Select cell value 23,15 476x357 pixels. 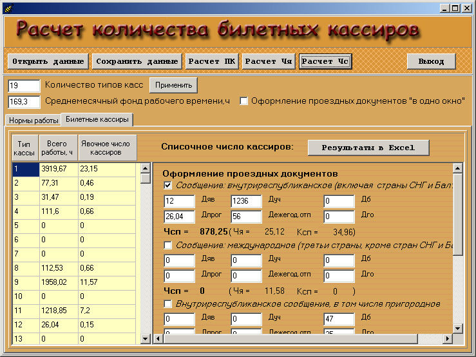(x=107, y=169)
